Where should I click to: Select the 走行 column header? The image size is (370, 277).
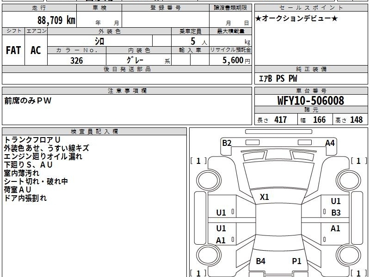click(39, 8)
